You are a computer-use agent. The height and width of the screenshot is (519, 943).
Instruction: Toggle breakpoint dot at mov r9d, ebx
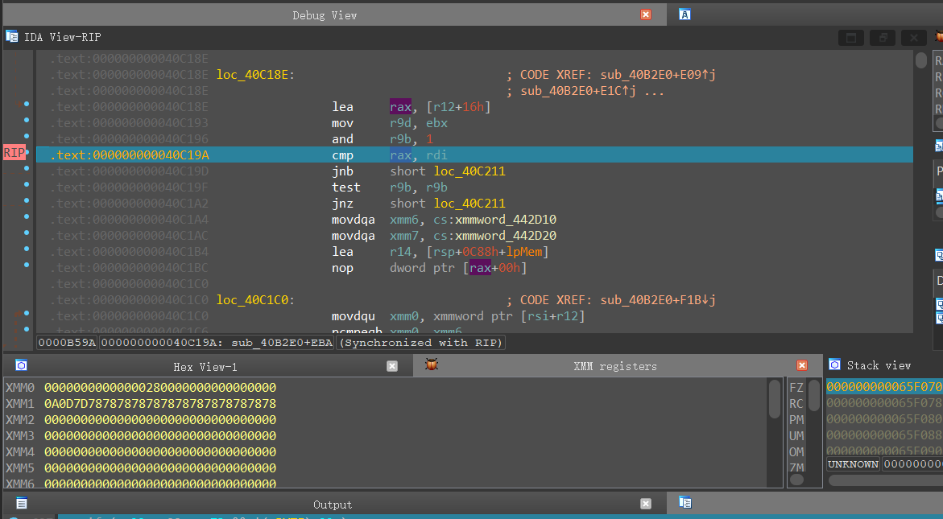click(27, 120)
